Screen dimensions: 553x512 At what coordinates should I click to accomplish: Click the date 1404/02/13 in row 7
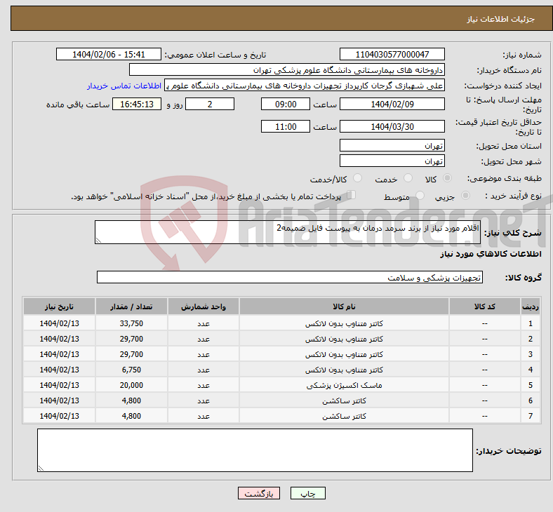[x=59, y=416]
